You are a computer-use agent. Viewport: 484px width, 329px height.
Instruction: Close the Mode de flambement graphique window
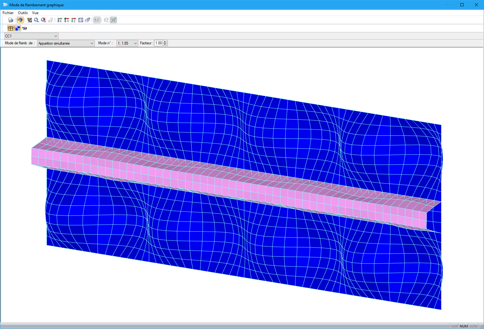(476, 5)
